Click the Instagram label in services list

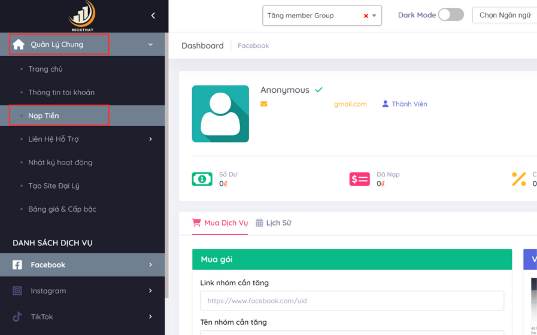[x=48, y=291]
